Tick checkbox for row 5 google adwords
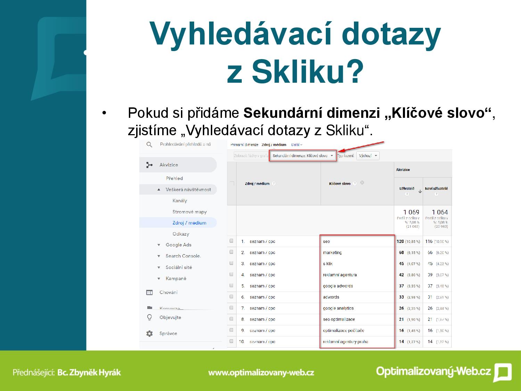The image size is (521, 391). [x=231, y=285]
